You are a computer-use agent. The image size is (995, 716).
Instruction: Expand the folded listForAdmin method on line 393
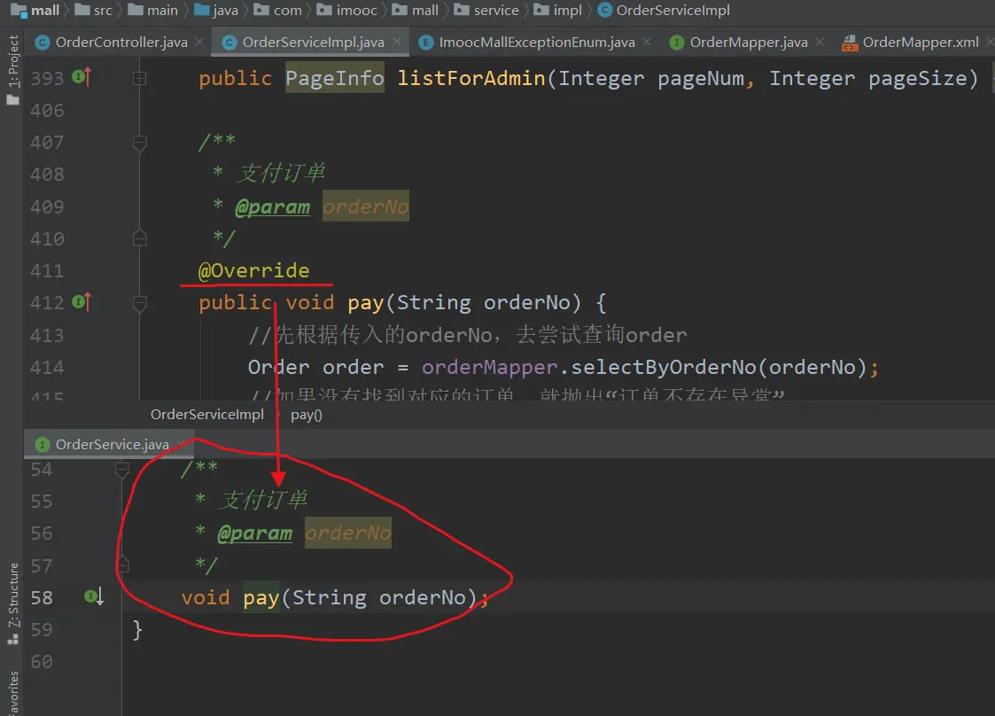[140, 78]
